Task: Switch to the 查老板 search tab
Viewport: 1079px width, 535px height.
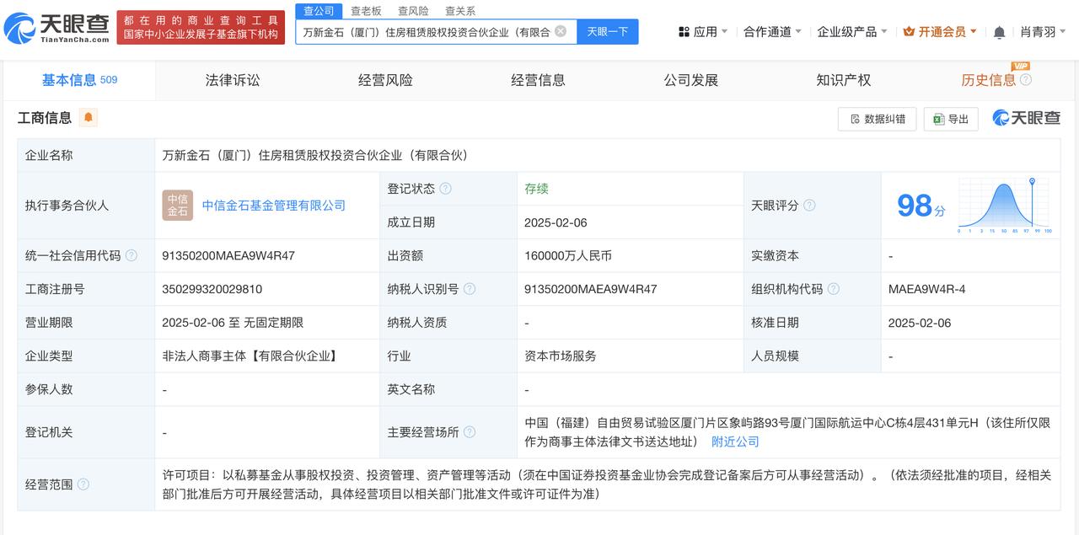Action: (366, 11)
